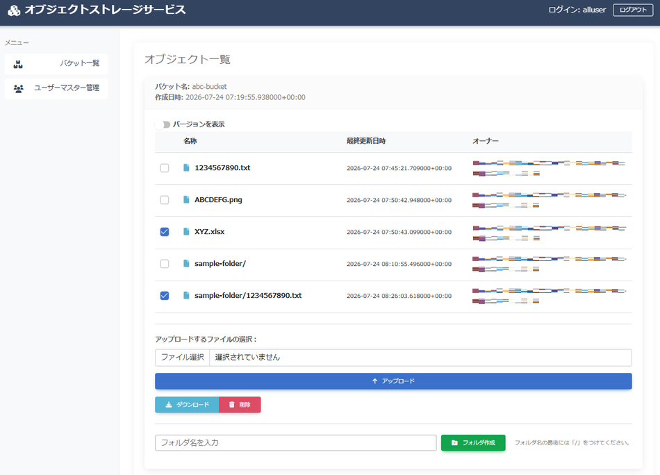Click the red 削除 button

point(240,405)
